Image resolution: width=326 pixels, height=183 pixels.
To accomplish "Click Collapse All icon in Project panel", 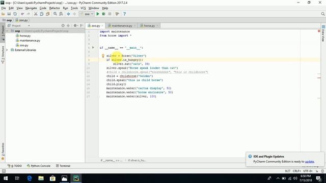I will coord(68,25).
